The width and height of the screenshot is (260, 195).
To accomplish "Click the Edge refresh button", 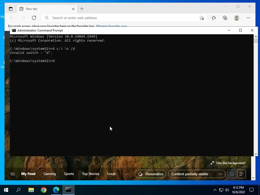I will (34, 18).
